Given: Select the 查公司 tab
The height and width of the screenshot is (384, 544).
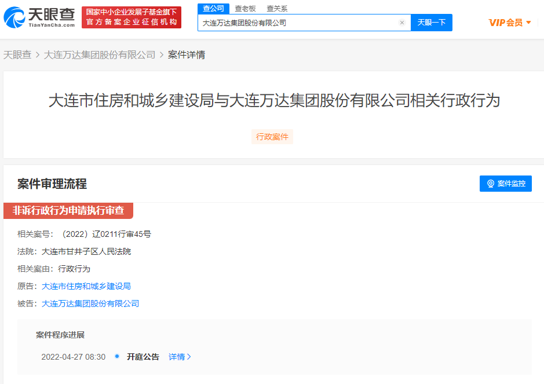Looking at the screenshot, I should (213, 8).
